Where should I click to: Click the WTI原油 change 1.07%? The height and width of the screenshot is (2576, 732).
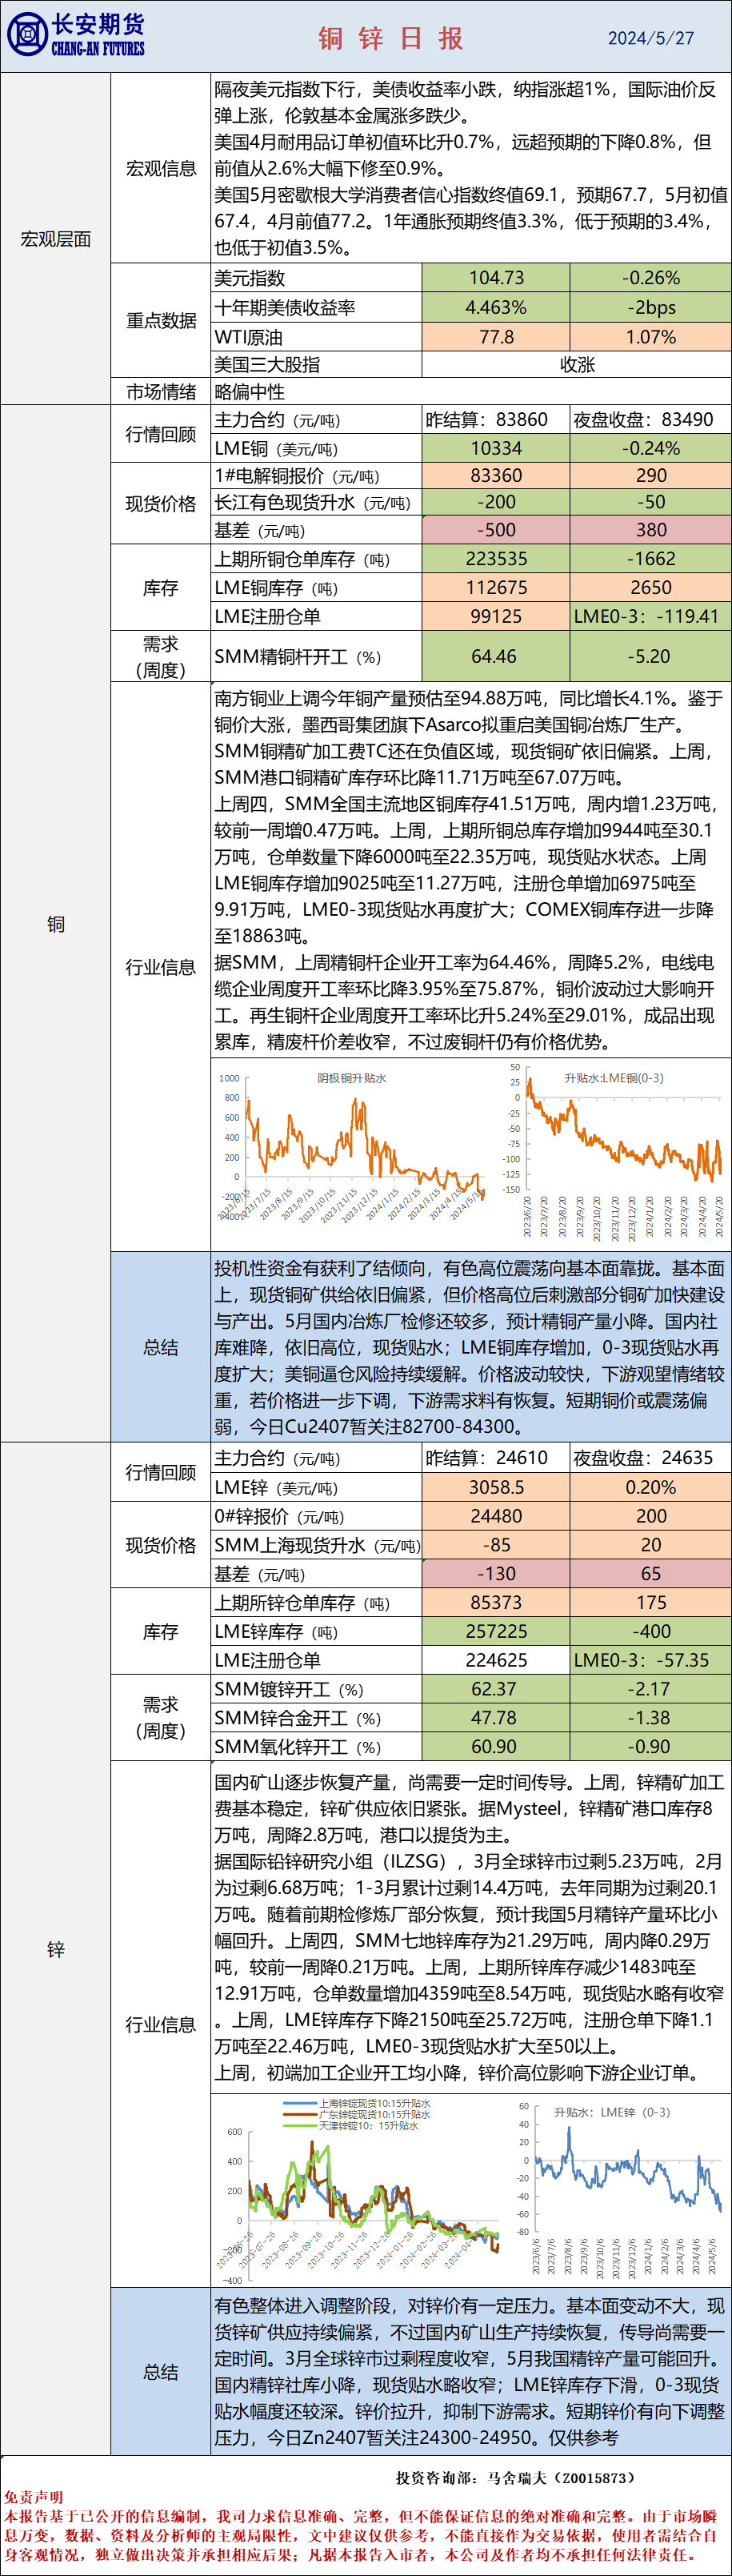[x=651, y=337]
